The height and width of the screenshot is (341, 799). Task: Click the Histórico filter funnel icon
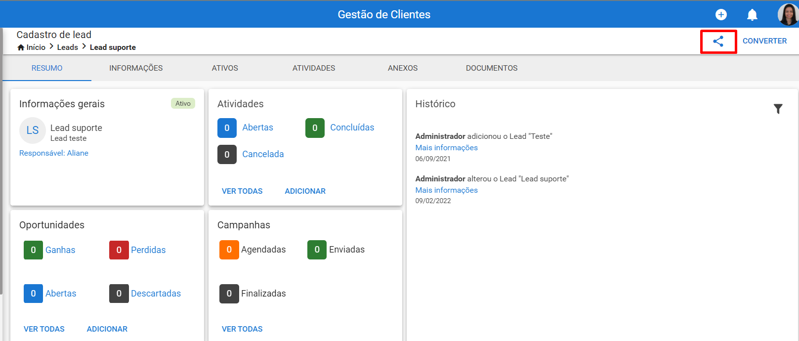coord(778,109)
